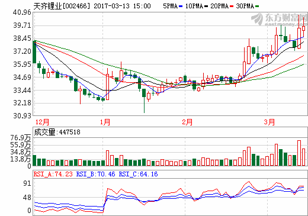The width and height of the screenshot is (308, 216).
Task: Click the 37.20 price axis label
Action: 22,51
